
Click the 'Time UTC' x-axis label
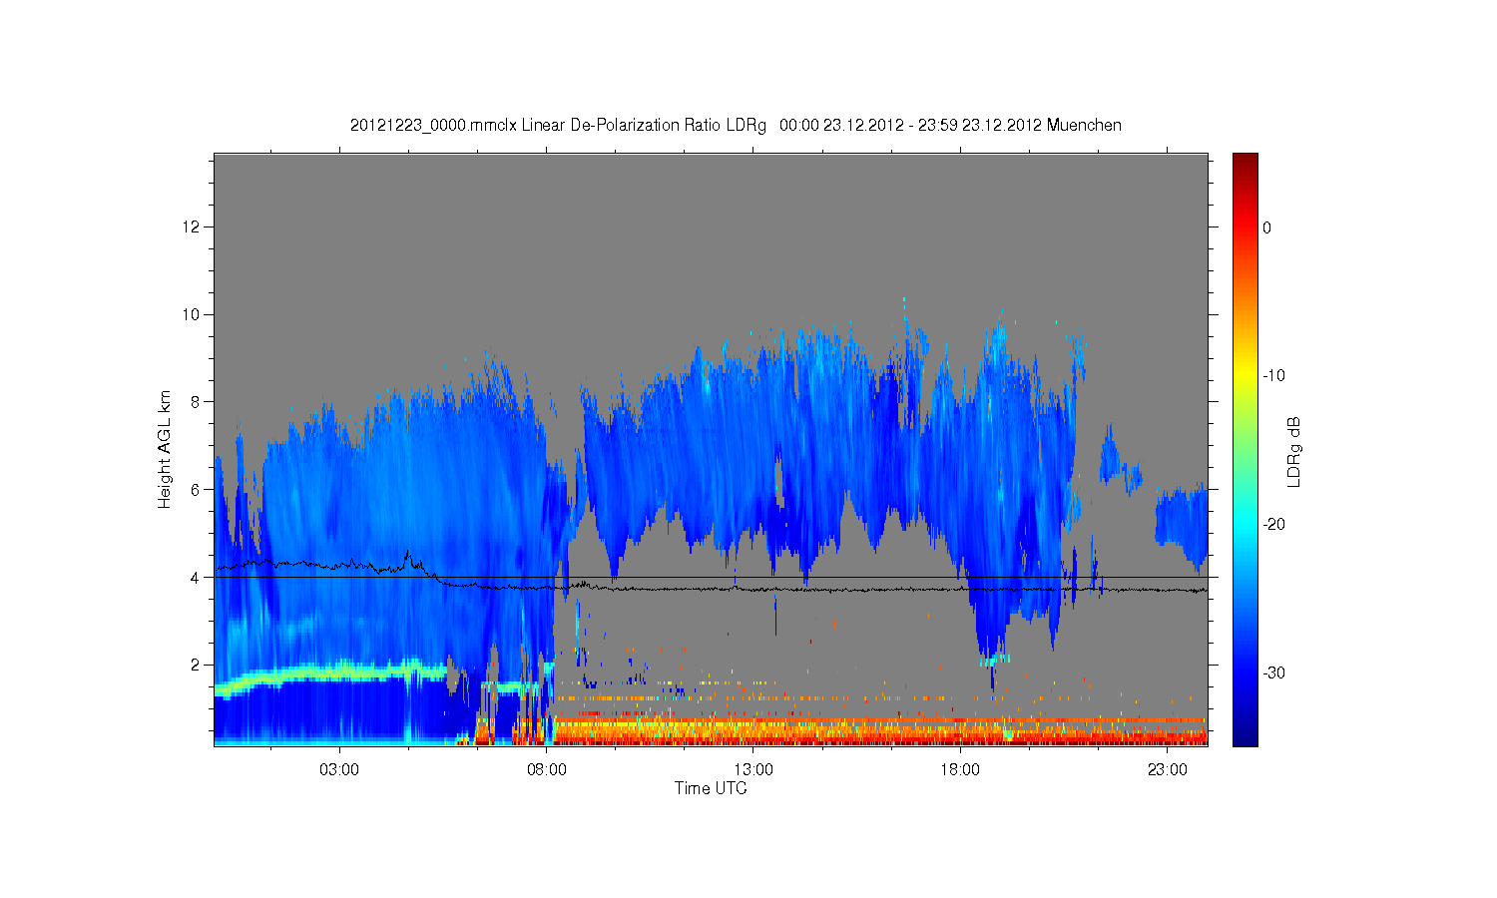pyautogui.click(x=711, y=788)
